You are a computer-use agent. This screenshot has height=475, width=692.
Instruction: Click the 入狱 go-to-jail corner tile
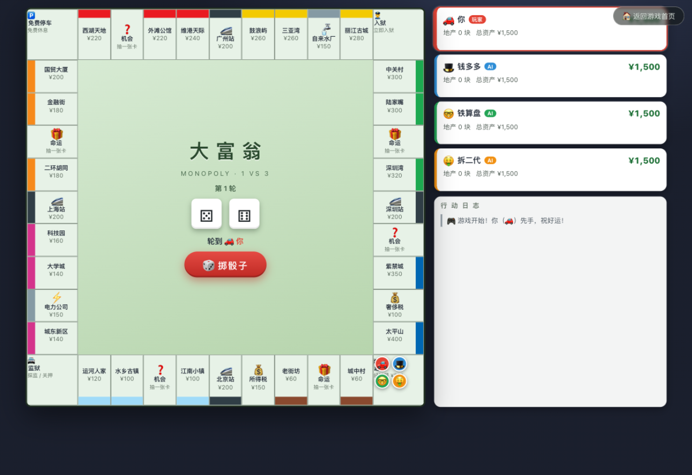pos(398,35)
